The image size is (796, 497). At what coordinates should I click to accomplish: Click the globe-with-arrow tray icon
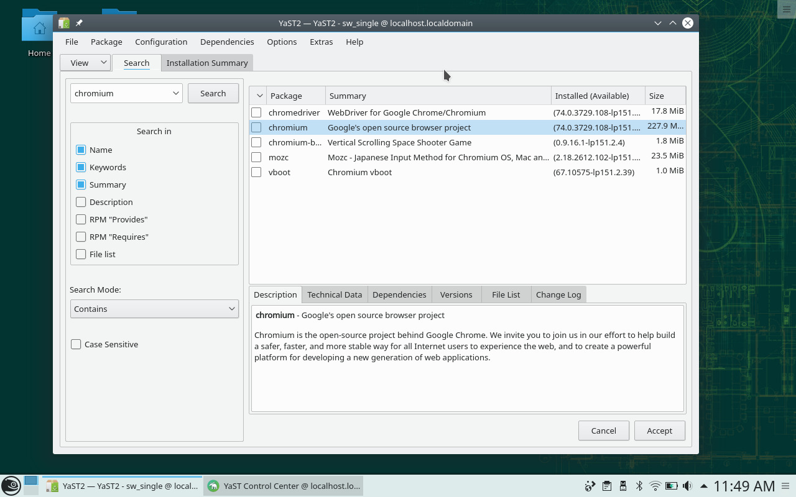click(x=590, y=486)
